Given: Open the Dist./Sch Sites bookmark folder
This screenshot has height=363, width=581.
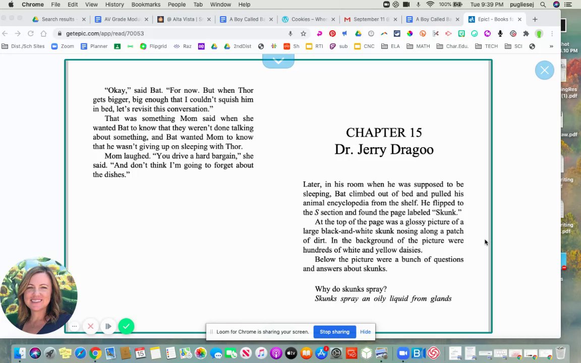Looking at the screenshot, I should coord(23,46).
